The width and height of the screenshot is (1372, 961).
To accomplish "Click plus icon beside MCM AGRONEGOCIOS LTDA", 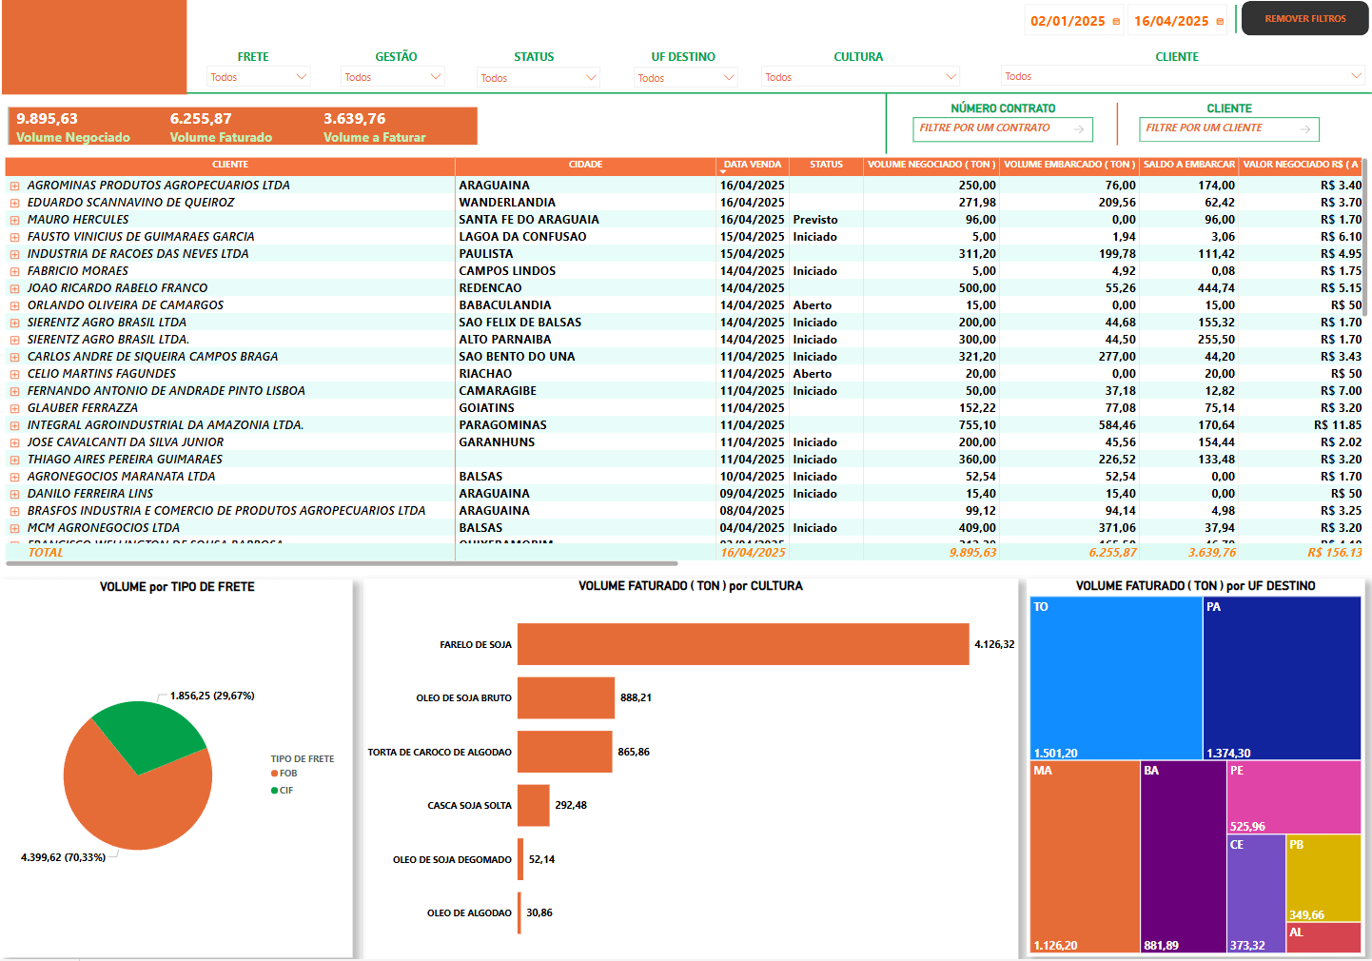I will pos(15,529).
